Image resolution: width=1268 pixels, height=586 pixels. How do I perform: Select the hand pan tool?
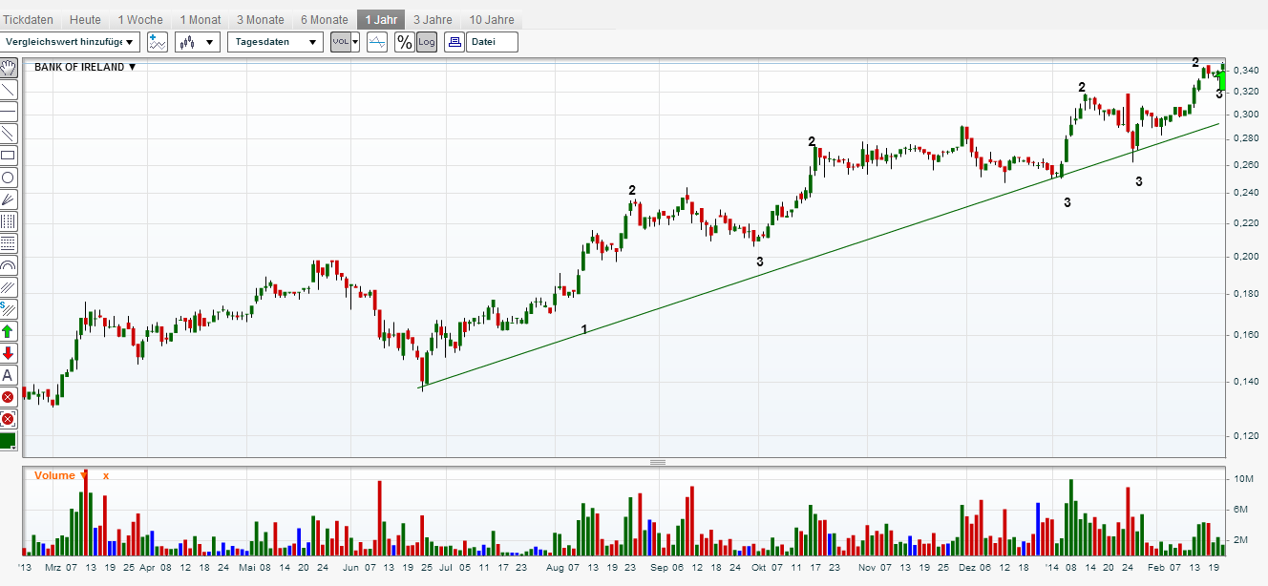click(x=9, y=67)
